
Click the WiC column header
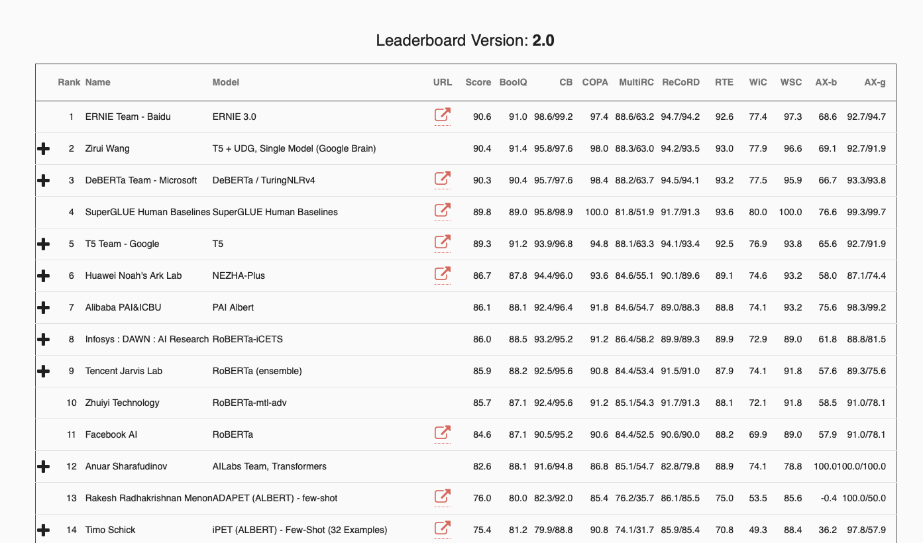point(758,83)
